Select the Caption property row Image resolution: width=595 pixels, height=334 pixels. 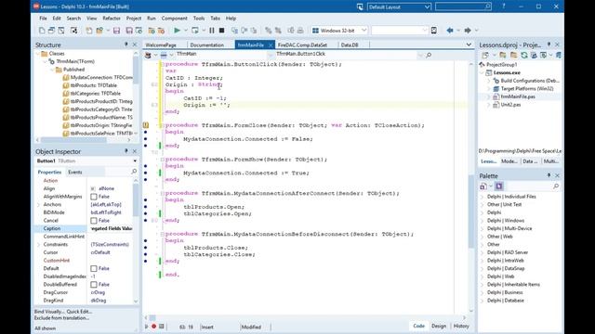click(84, 229)
